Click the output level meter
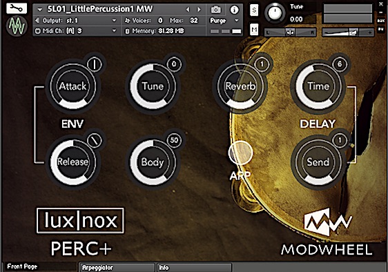388x272 pixels. [x=348, y=14]
